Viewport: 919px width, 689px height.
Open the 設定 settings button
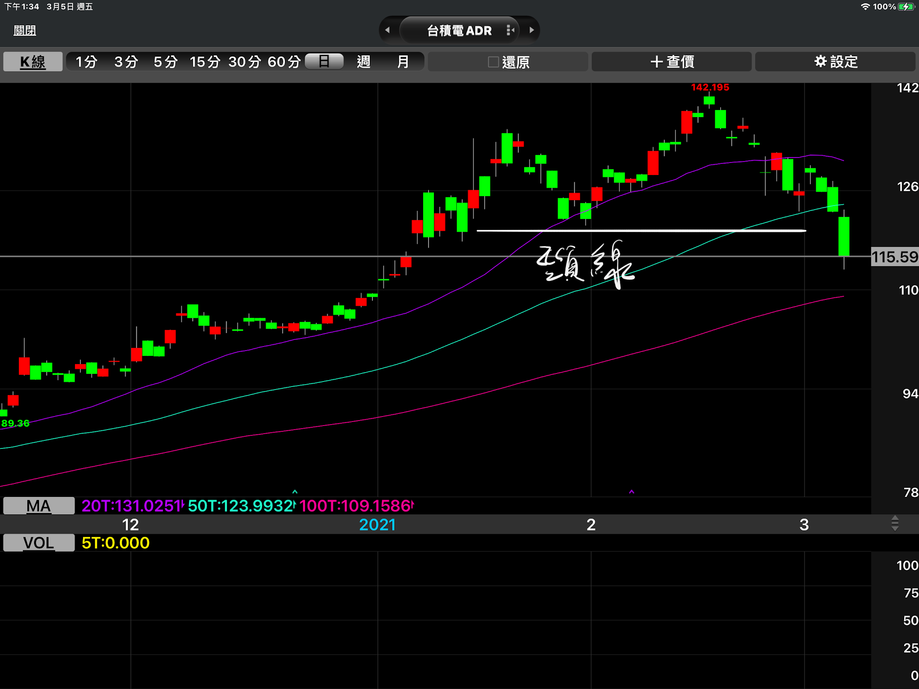coord(836,61)
